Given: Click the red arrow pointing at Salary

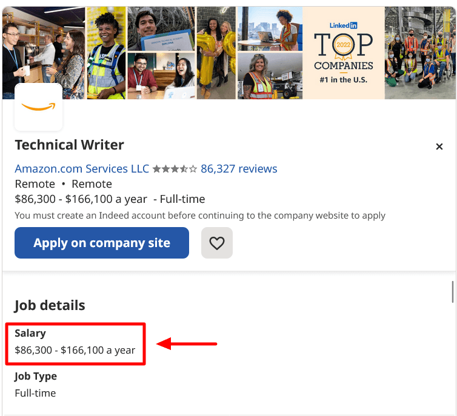Looking at the screenshot, I should (x=187, y=344).
